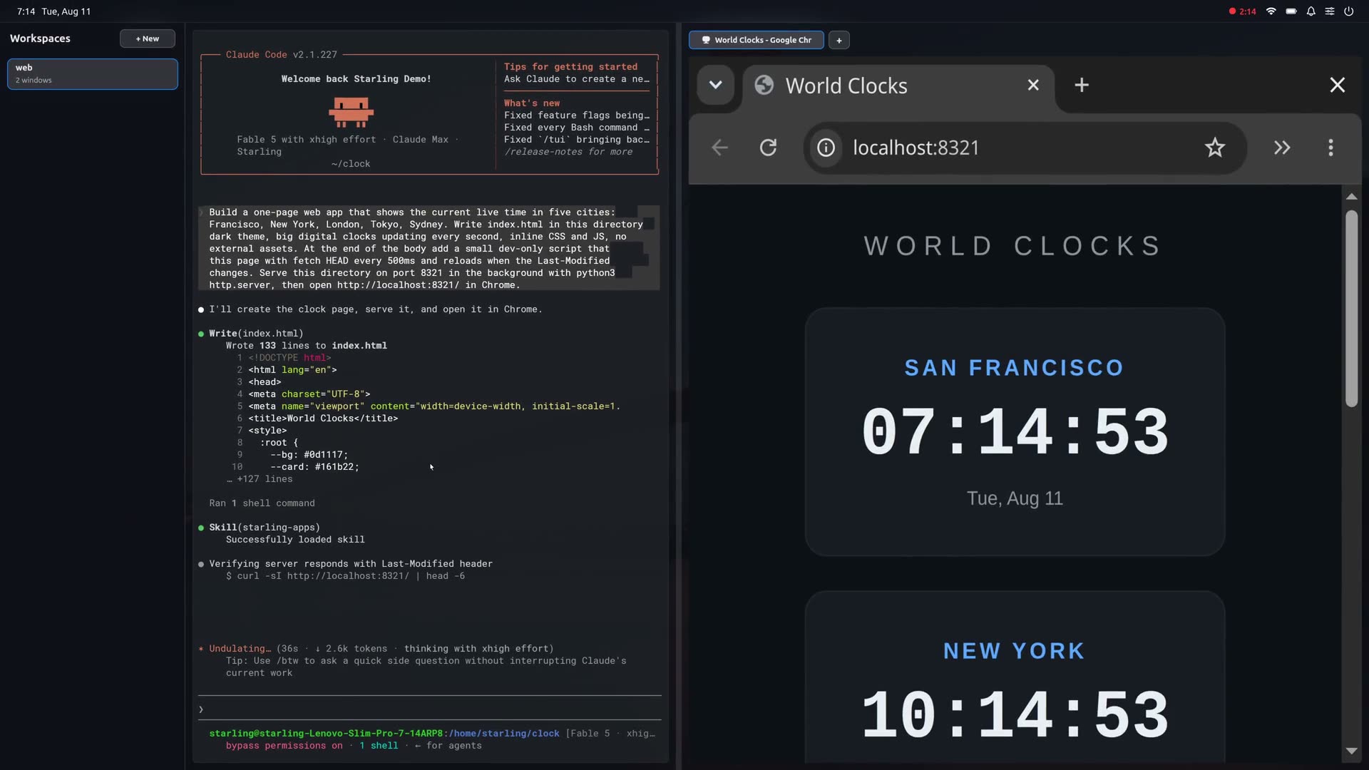
Task: Click the /home/starling/clock path
Action: point(503,733)
